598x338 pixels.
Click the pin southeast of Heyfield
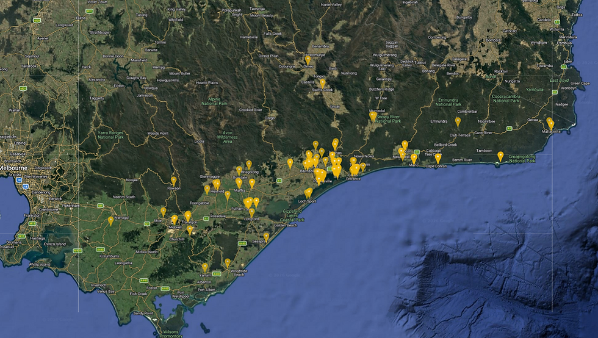point(227,195)
